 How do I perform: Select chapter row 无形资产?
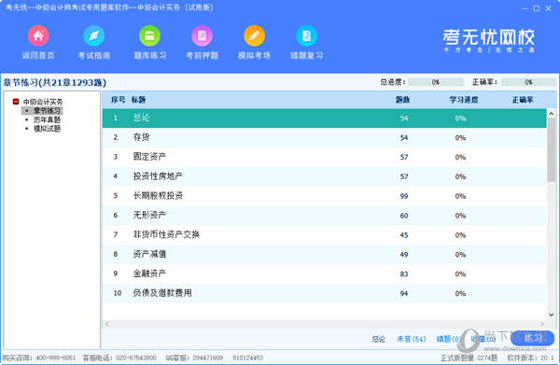(324, 216)
